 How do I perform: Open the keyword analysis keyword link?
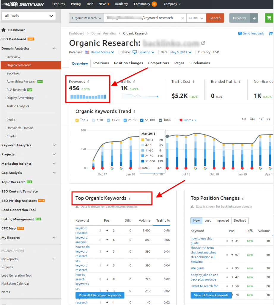(x=81, y=240)
